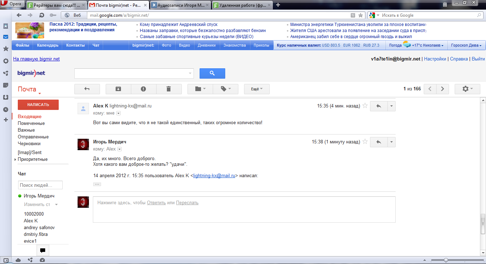
Task: Open the Календарь menu item
Action: point(48,46)
